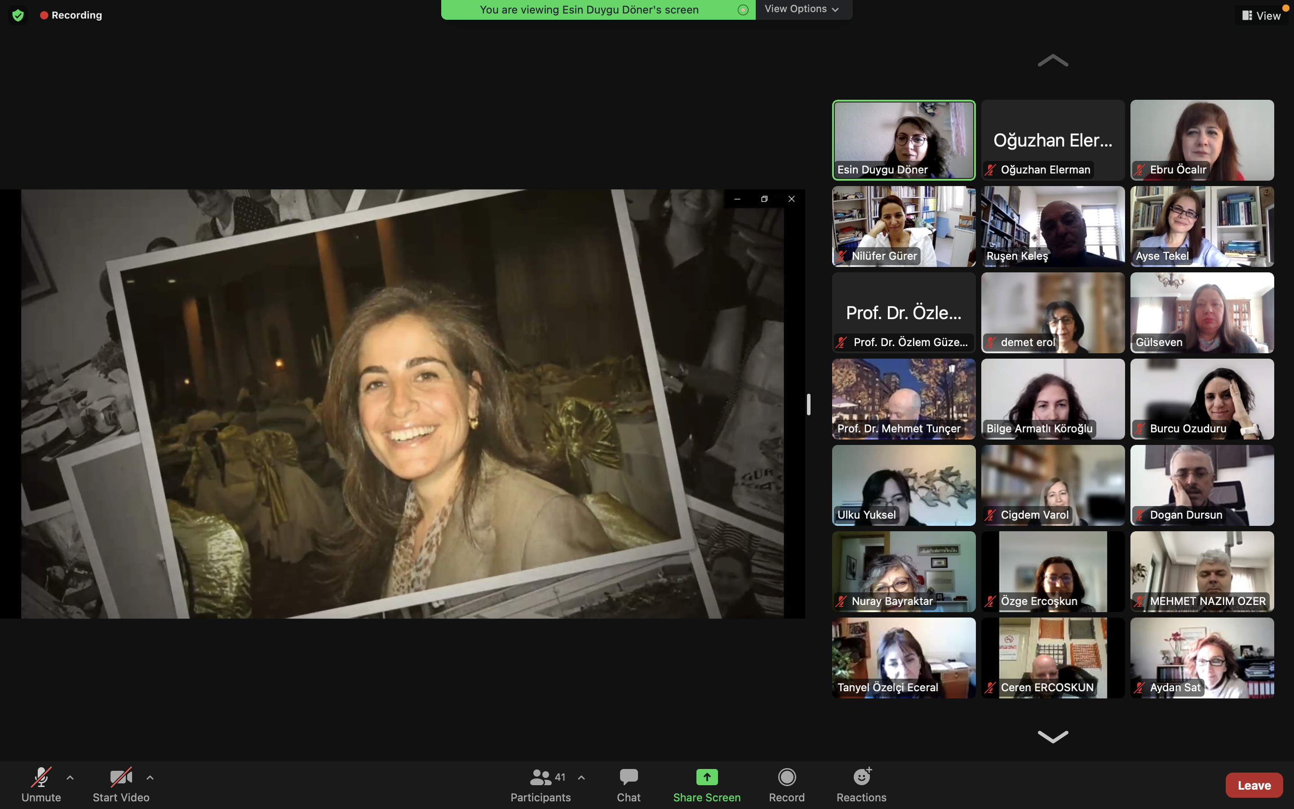Click muted mic icon on Ebru Öcalır
Image resolution: width=1294 pixels, height=809 pixels.
[x=1139, y=170]
